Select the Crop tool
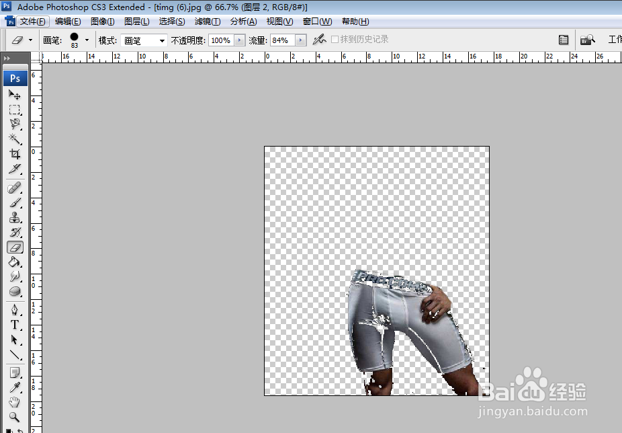 (x=15, y=154)
